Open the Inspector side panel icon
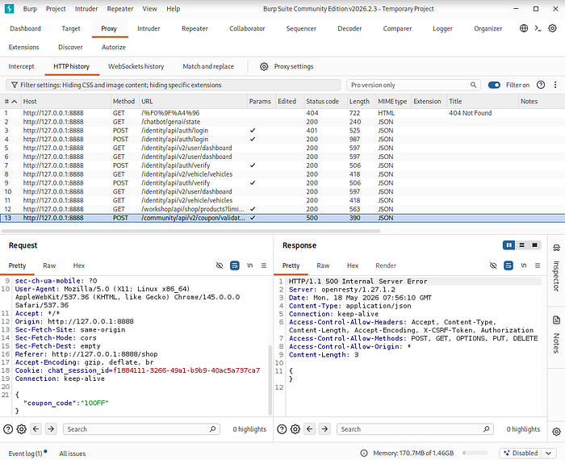 [x=556, y=248]
